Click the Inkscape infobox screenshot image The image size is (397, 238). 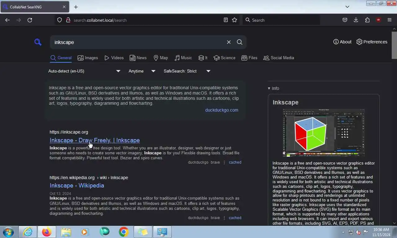(323, 133)
